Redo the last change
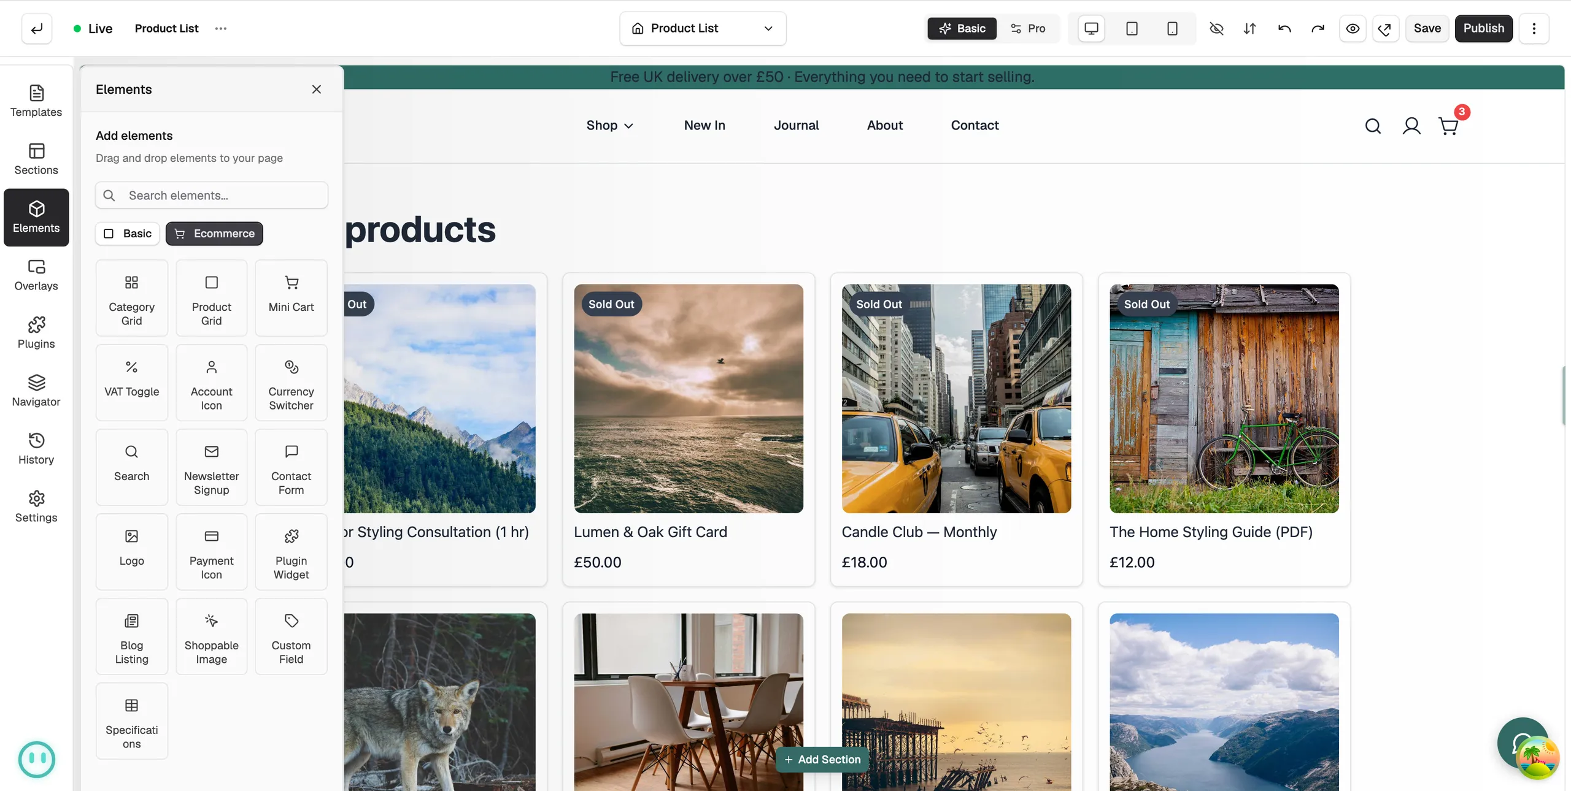The image size is (1571, 791). pos(1318,28)
